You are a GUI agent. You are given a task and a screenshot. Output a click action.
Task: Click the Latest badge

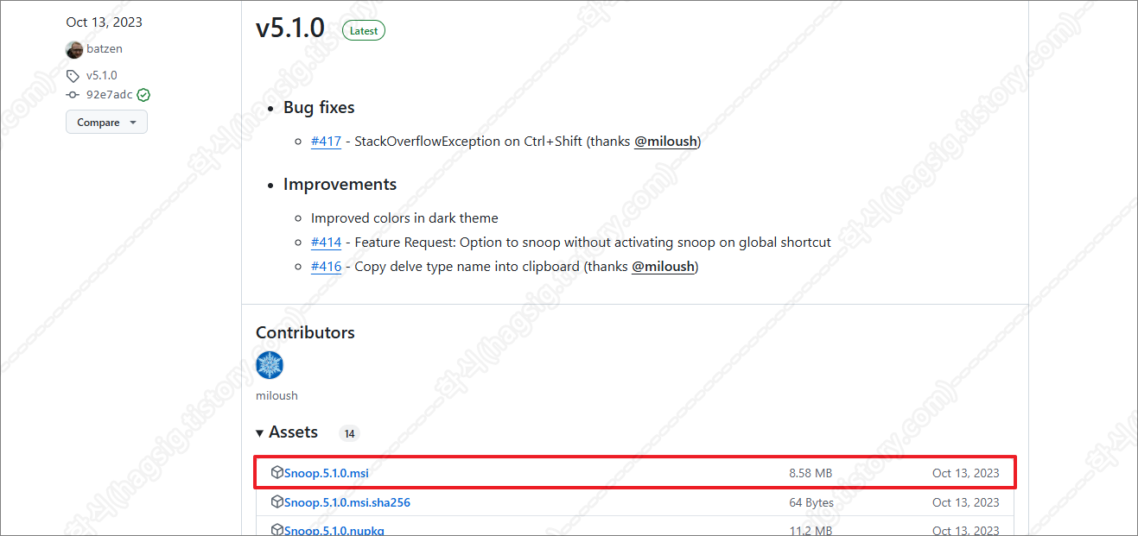(364, 30)
